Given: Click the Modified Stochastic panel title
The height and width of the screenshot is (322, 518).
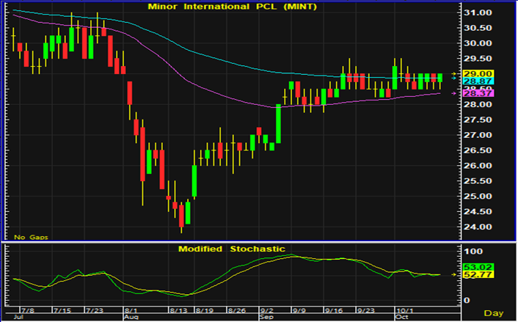Looking at the screenshot, I should [232, 249].
